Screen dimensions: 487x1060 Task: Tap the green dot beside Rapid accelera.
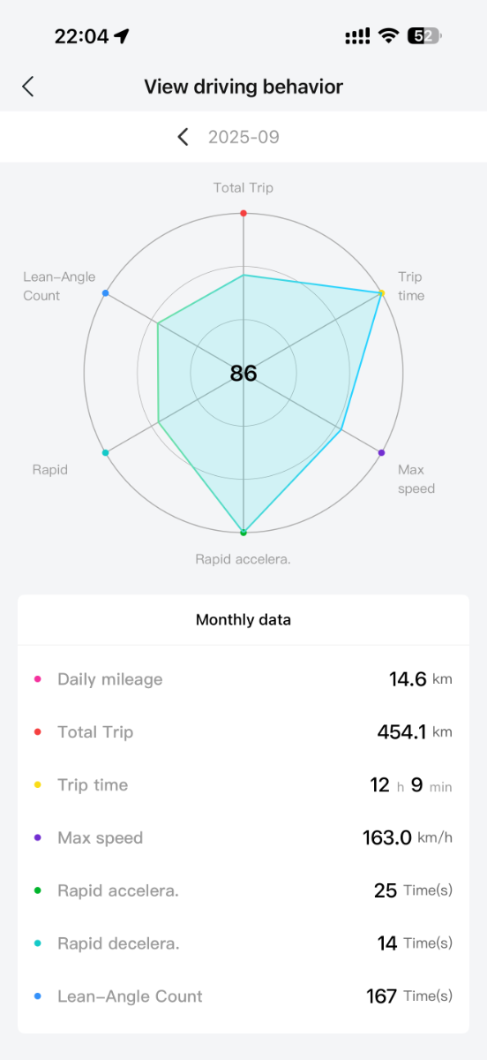point(37,890)
